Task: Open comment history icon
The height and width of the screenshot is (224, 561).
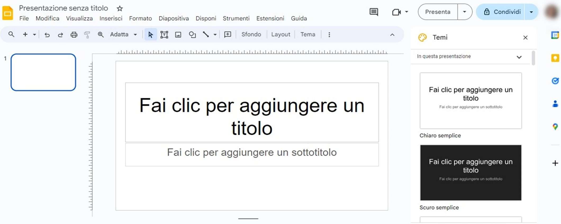Action: point(374,12)
